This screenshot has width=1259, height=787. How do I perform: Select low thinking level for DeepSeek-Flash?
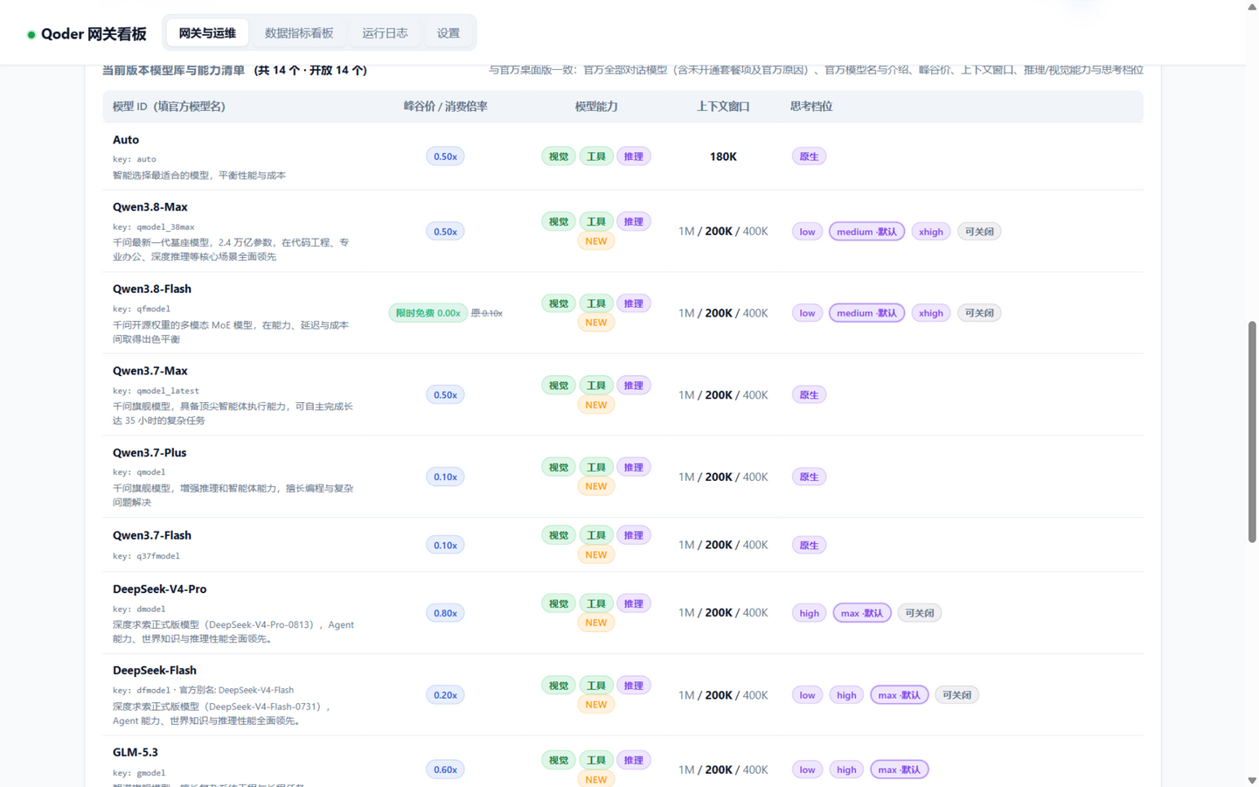pos(807,695)
